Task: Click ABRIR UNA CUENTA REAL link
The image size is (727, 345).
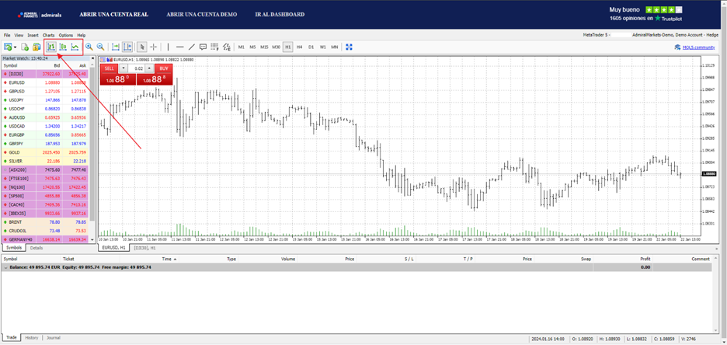Action: [x=113, y=14]
